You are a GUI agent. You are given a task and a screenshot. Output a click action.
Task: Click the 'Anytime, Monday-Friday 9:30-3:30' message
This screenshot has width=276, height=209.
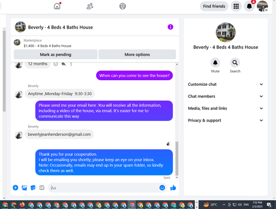coord(60,94)
